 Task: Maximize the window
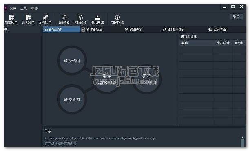coord(233,7)
